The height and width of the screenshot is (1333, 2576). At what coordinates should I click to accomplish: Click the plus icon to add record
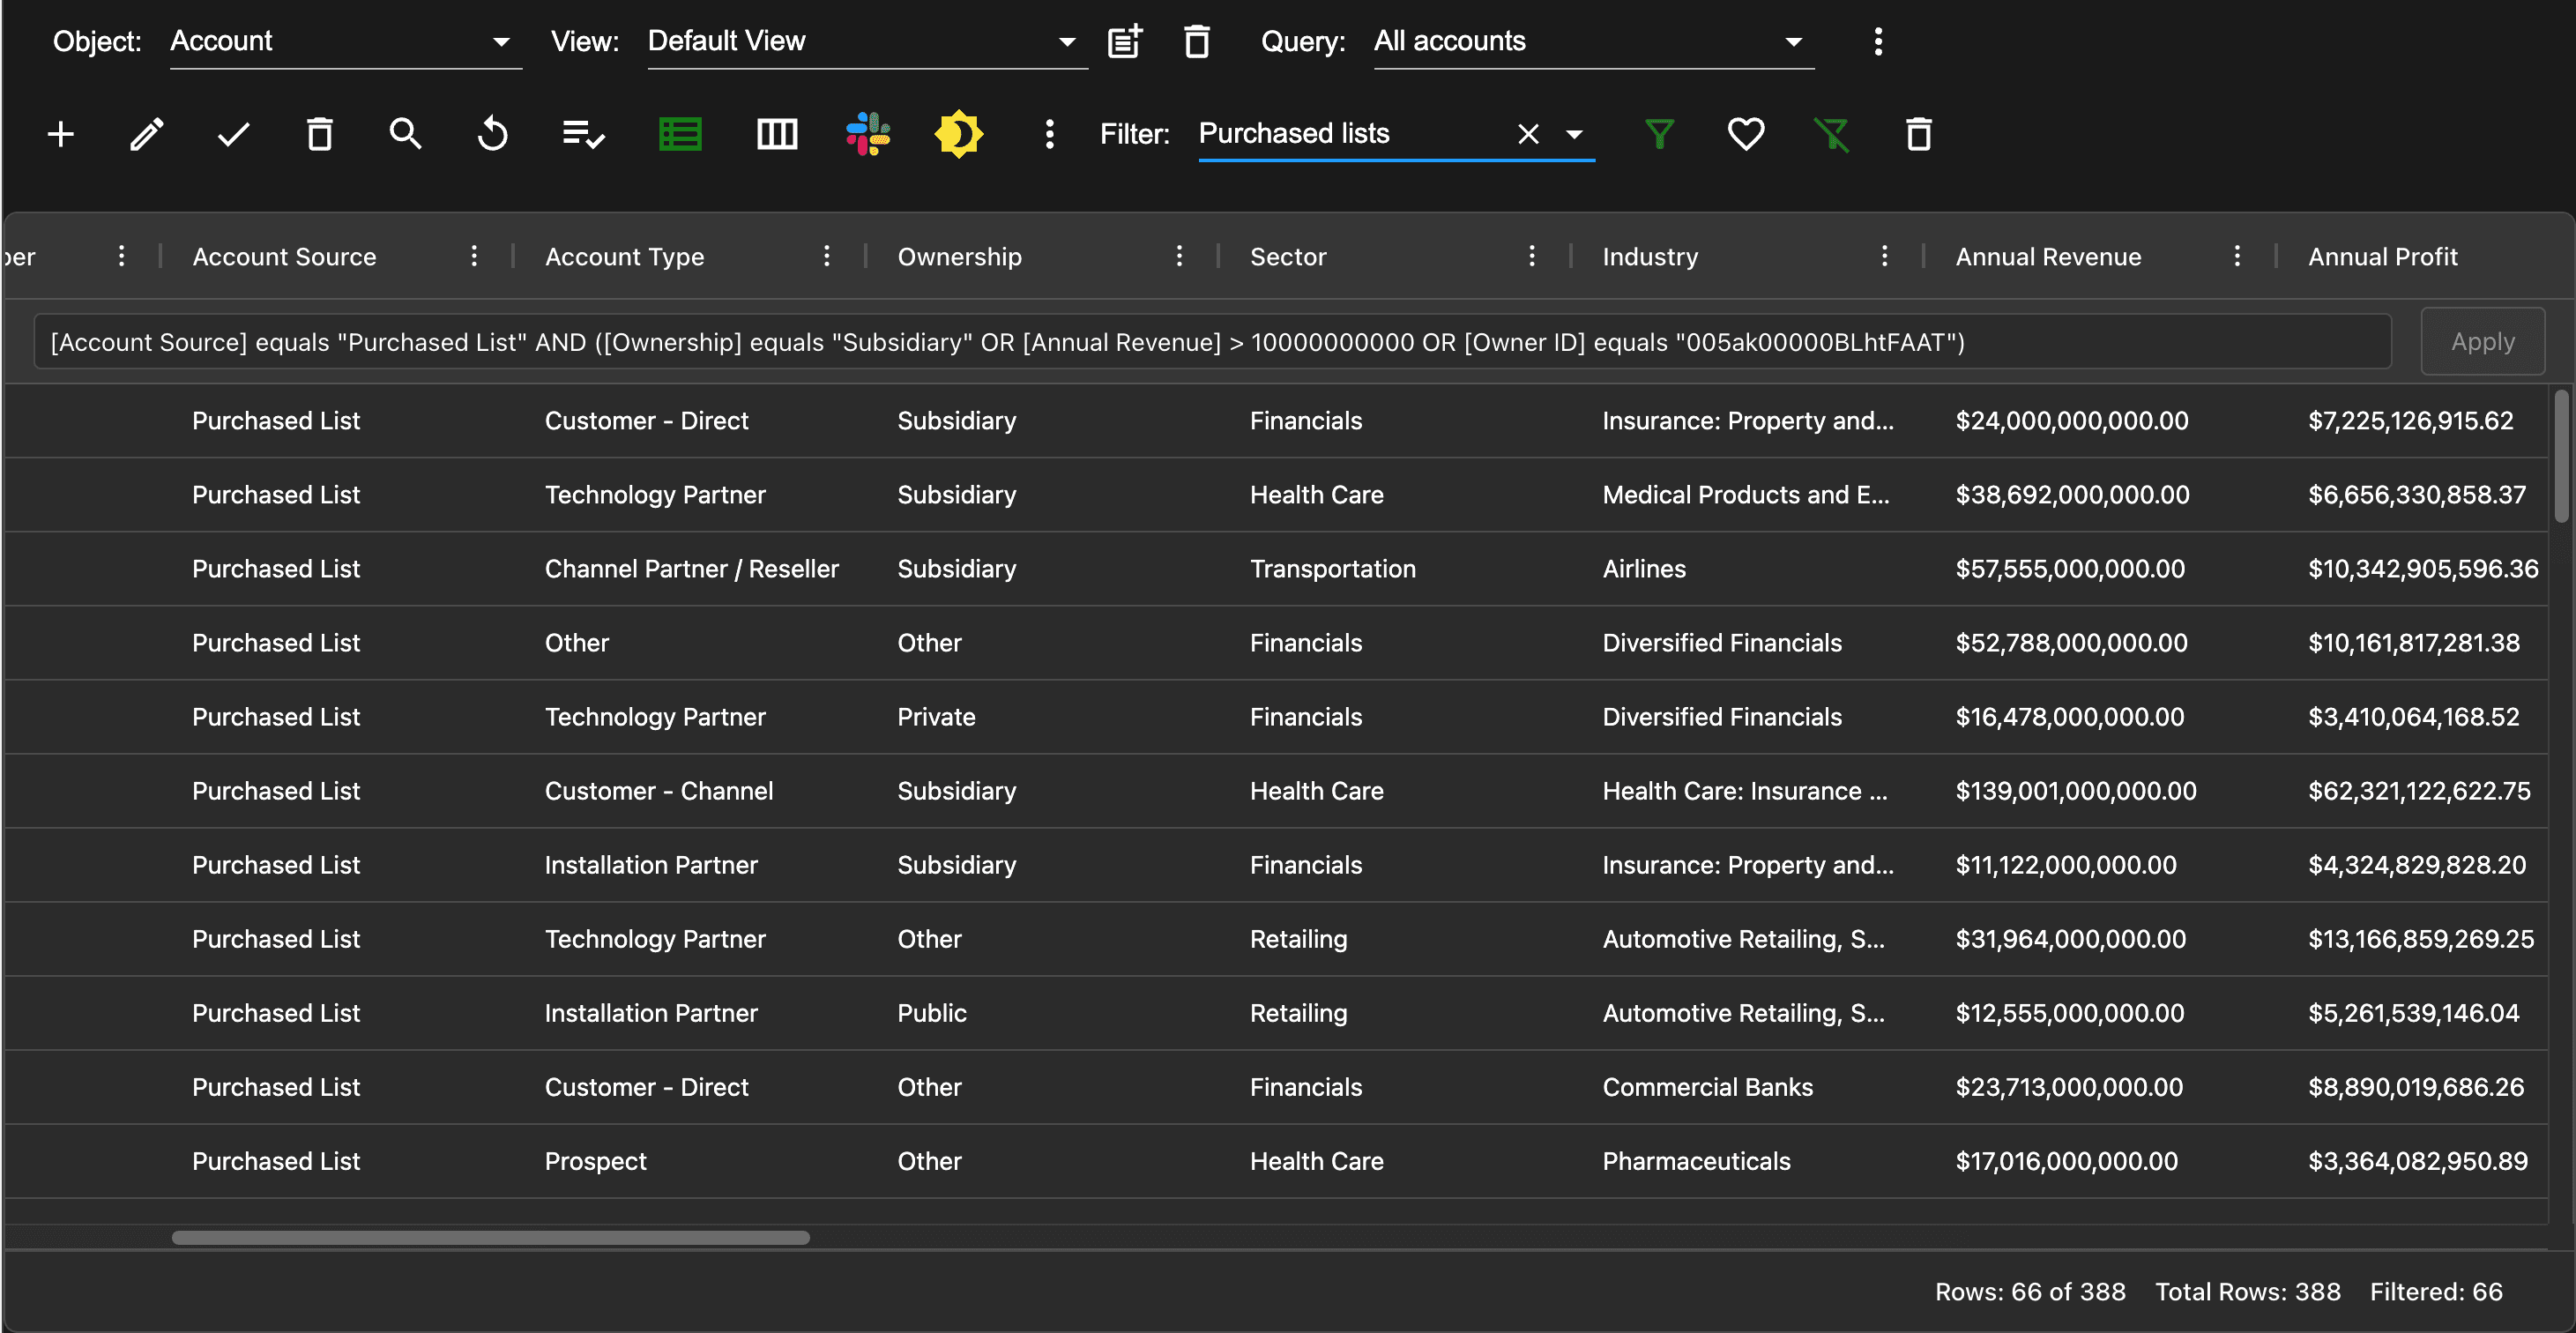coord(61,134)
